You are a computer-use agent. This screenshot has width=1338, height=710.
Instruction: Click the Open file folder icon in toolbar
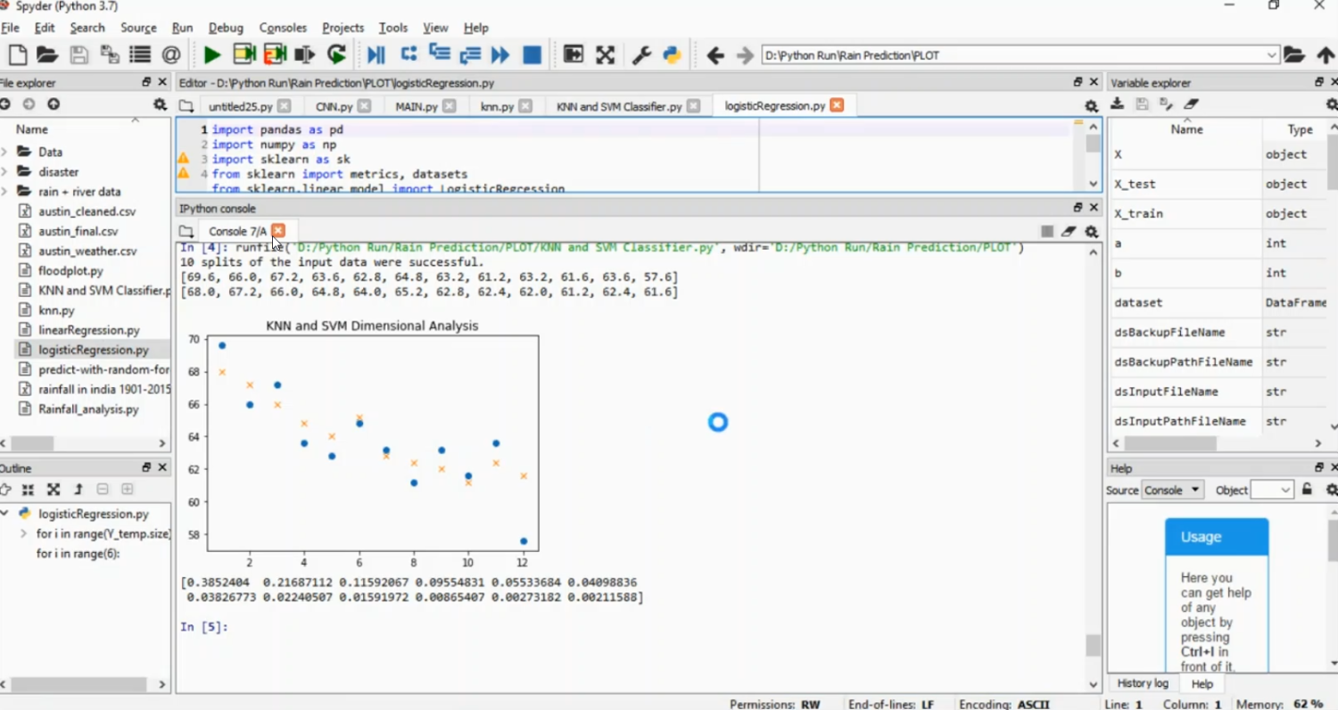coord(47,55)
